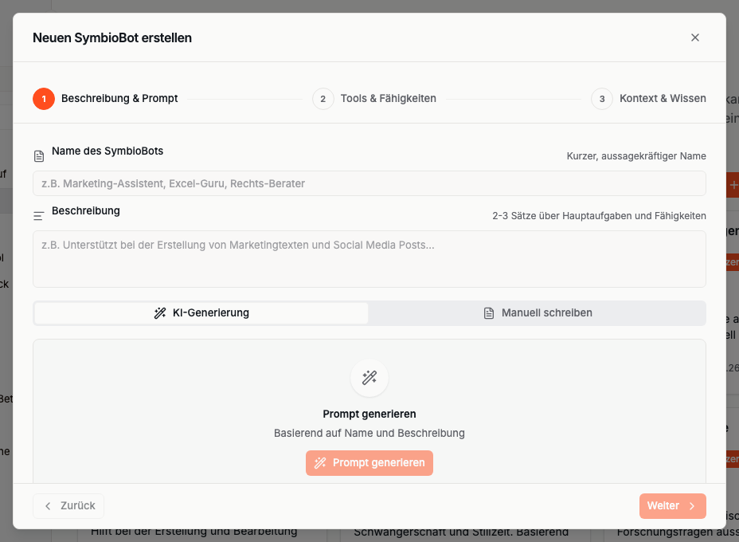Click the Name des SymbioBots input field

369,183
